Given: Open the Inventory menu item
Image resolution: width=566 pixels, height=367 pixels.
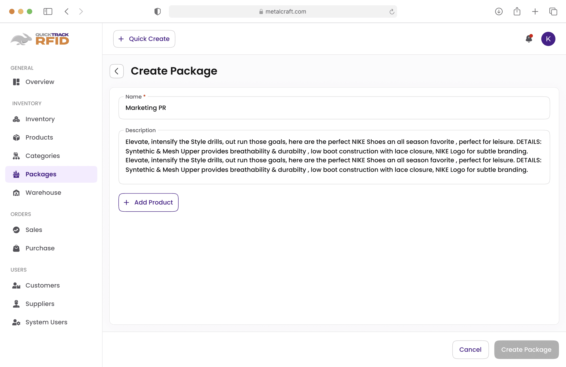Looking at the screenshot, I should 40,119.
